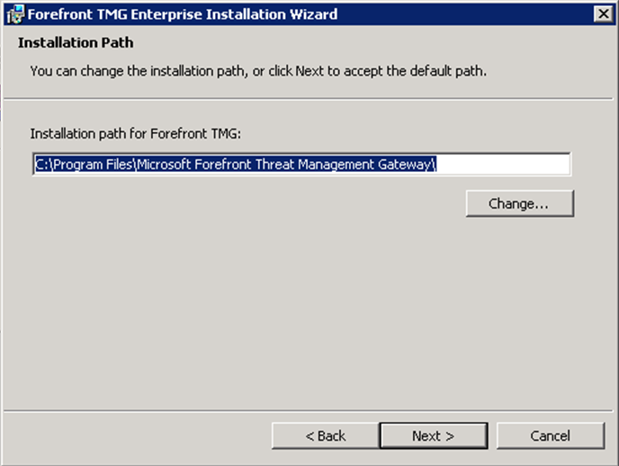Proceed by pressing the "Next >" button
The image size is (619, 466).
[433, 436]
